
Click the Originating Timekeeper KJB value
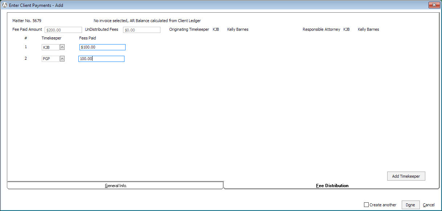[x=216, y=29]
